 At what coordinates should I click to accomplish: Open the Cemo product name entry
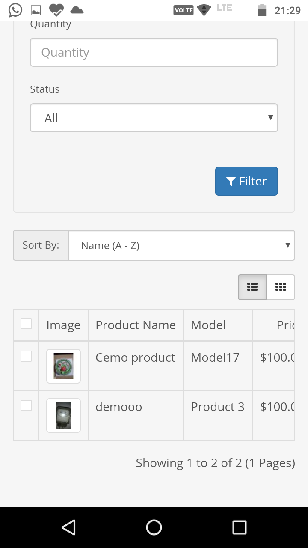point(135,357)
